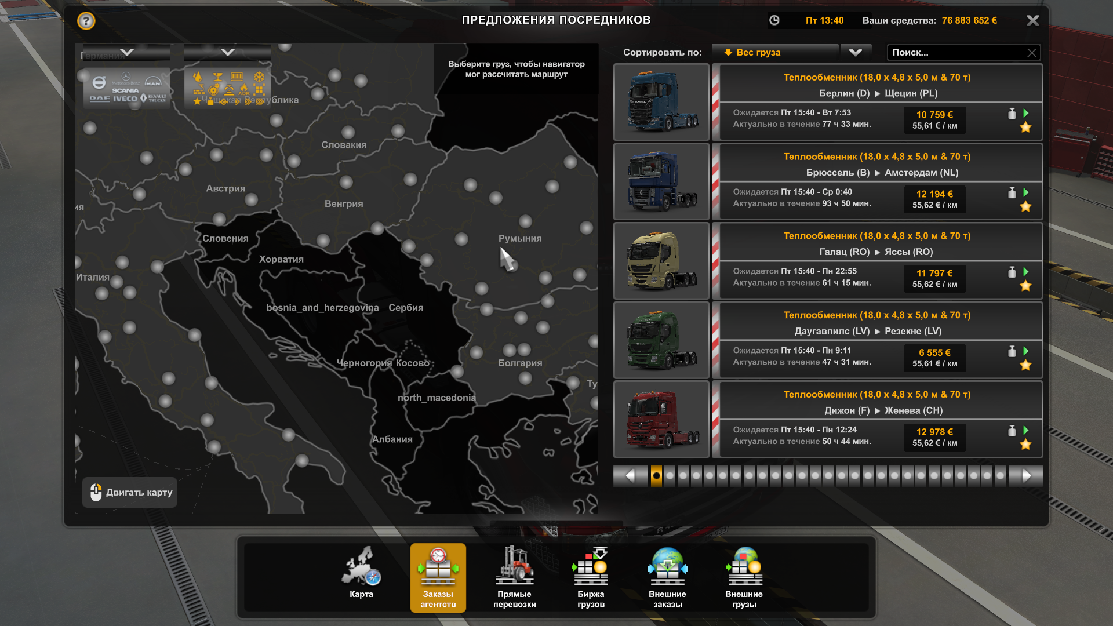
Task: Open the help question mark icon
Action: (86, 21)
